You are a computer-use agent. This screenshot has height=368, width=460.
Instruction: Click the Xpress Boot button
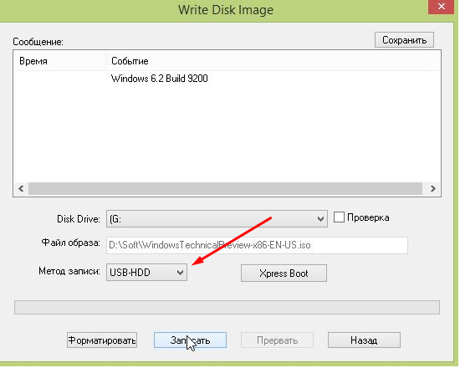[x=284, y=273]
